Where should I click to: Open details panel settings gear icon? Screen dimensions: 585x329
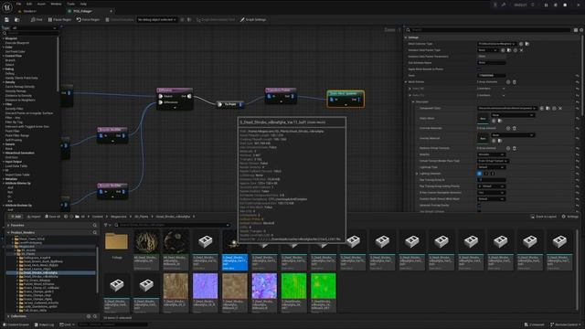pyautogui.click(x=581, y=30)
